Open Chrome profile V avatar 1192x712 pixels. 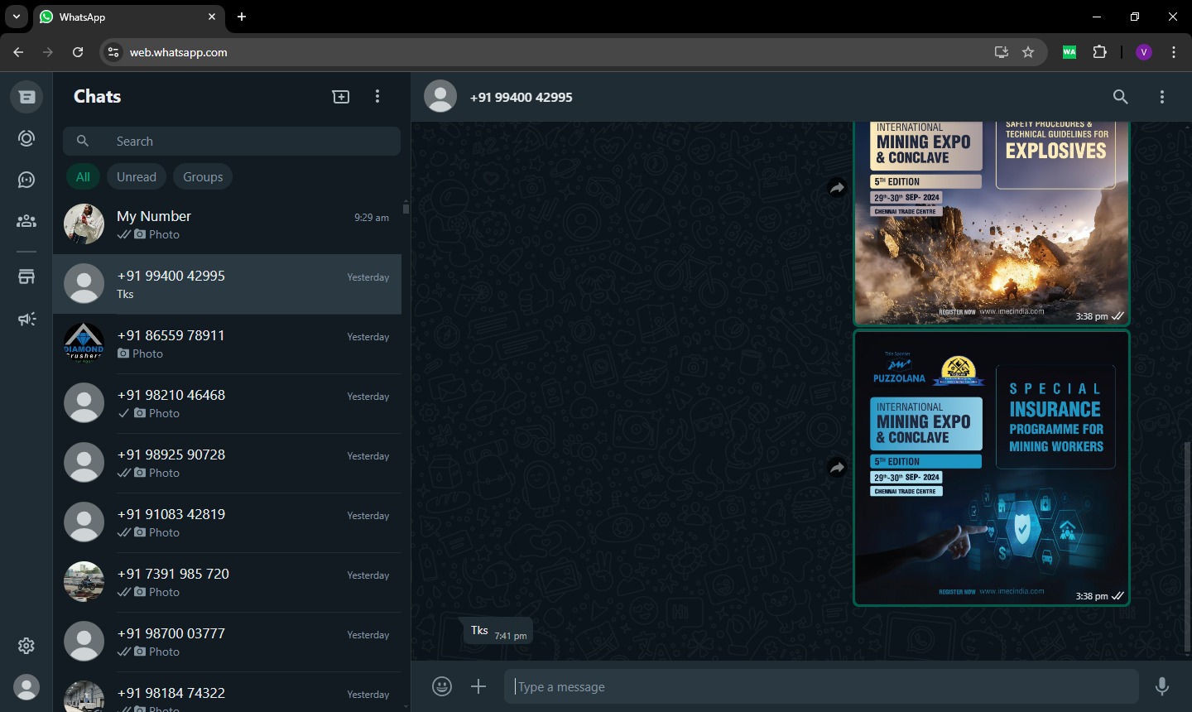click(x=1144, y=52)
